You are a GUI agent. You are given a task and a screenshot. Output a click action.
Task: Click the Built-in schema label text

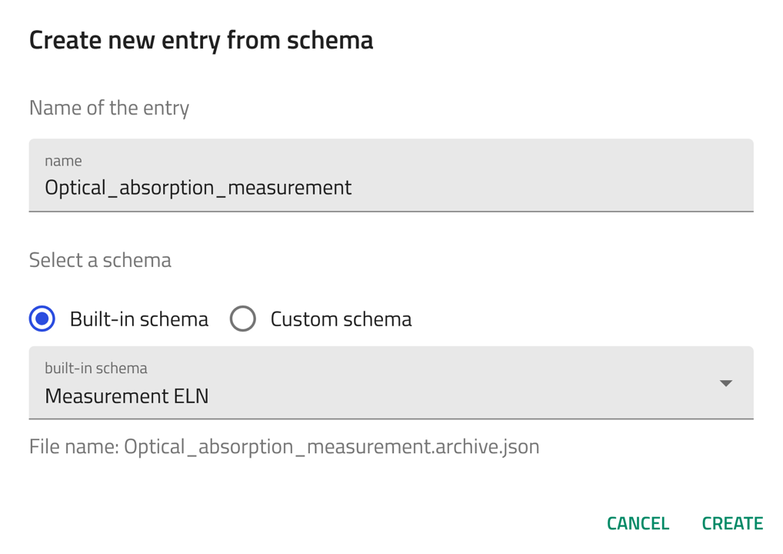[x=138, y=319]
